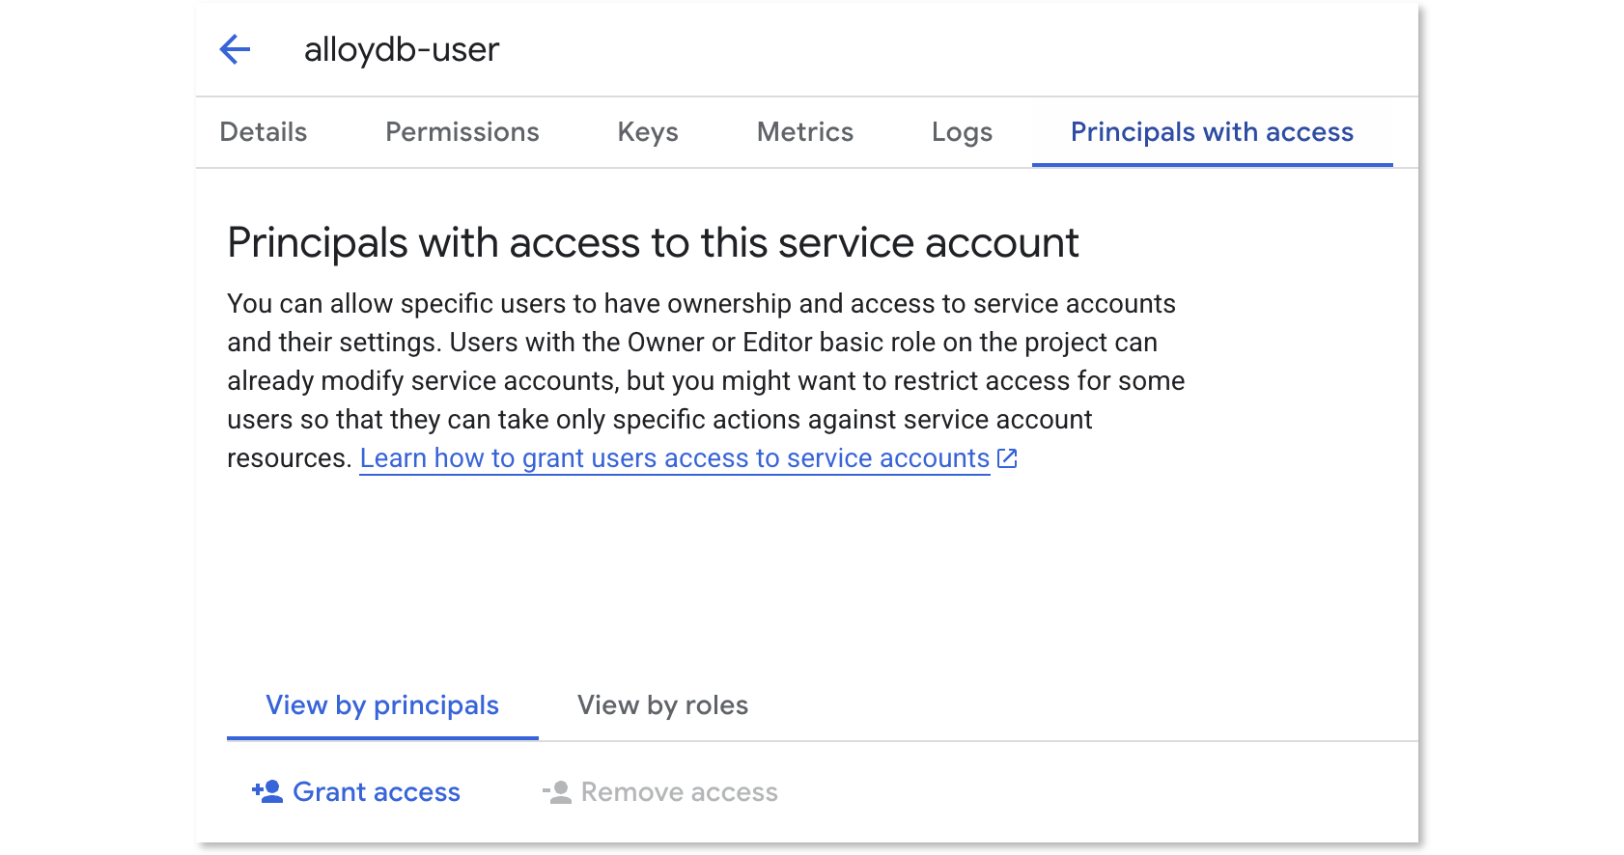Open the Keys tab
Image resolution: width=1624 pixels, height=855 pixels.
click(x=648, y=132)
